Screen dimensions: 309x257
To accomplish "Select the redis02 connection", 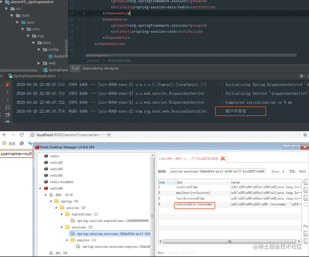I will click(x=56, y=163).
